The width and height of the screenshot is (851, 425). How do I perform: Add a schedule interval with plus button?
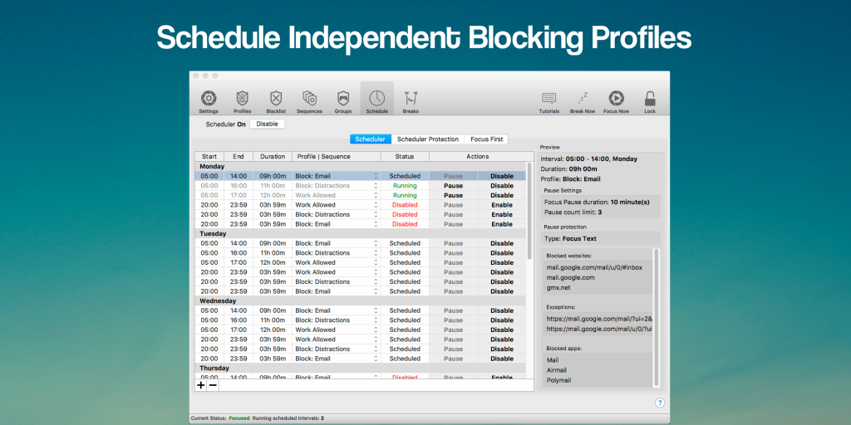coord(201,385)
